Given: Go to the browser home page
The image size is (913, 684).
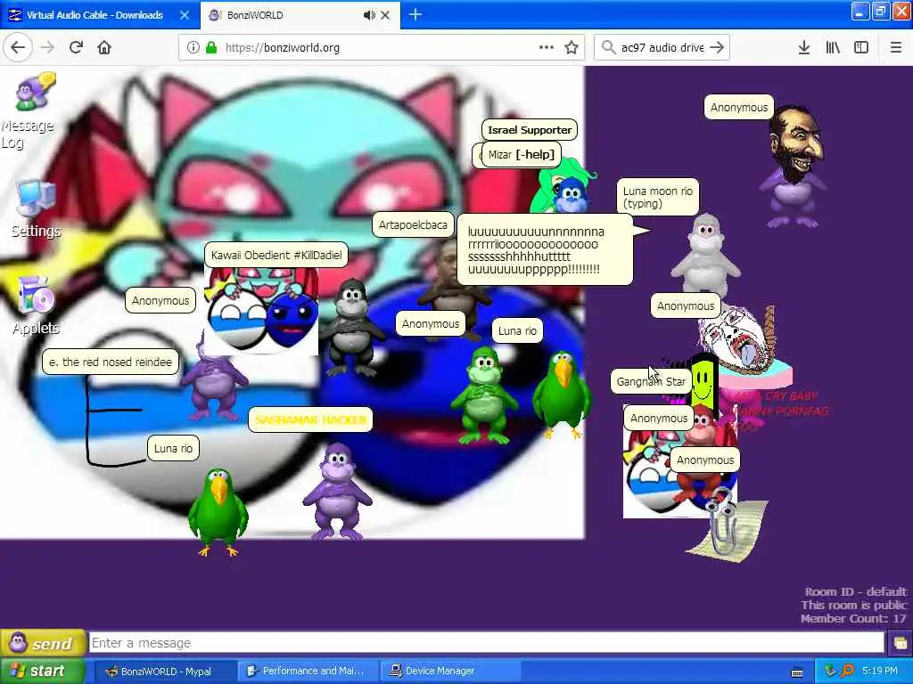Looking at the screenshot, I should (104, 48).
